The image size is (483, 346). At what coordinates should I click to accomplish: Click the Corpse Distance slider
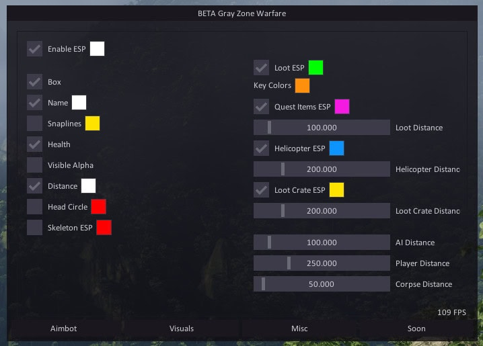322,284
